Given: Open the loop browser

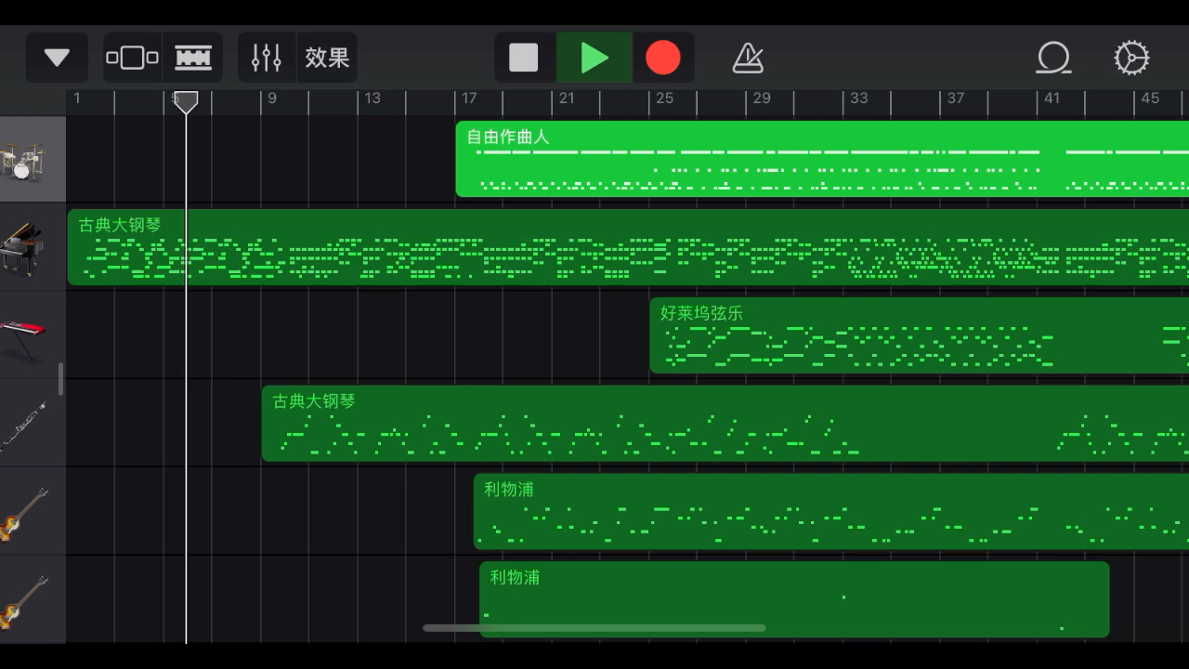Looking at the screenshot, I should coord(1053,58).
